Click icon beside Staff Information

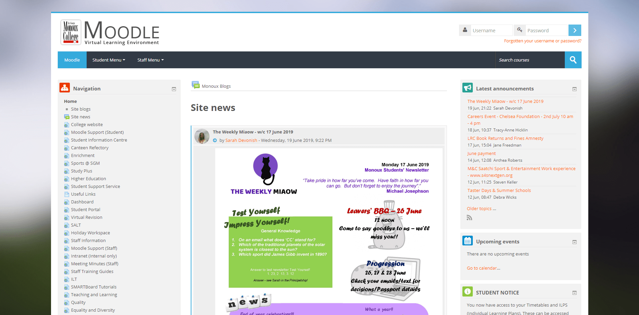click(67, 241)
